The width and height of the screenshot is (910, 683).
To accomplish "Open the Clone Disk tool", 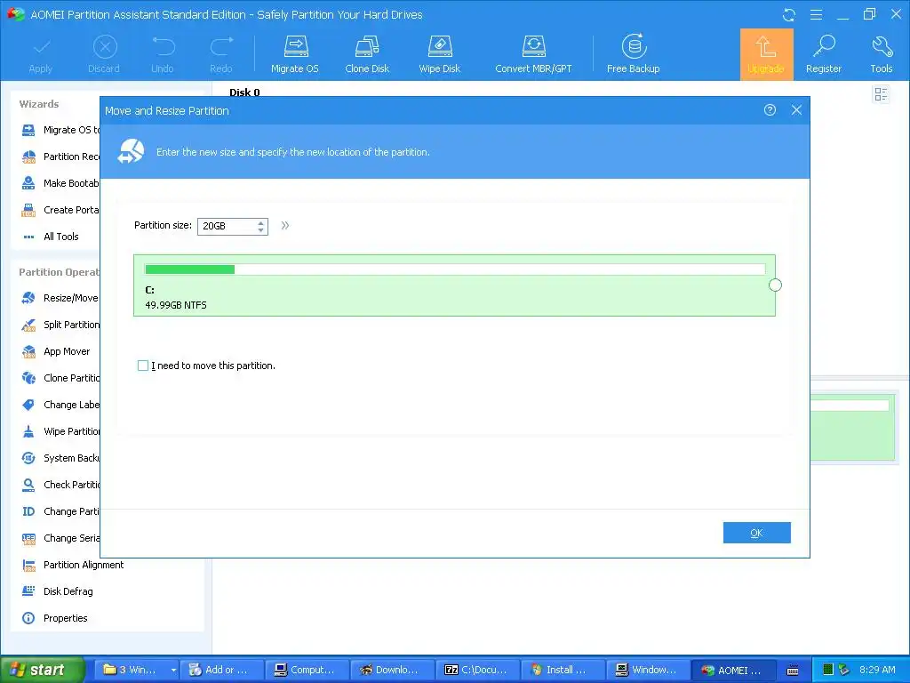I will pyautogui.click(x=367, y=54).
